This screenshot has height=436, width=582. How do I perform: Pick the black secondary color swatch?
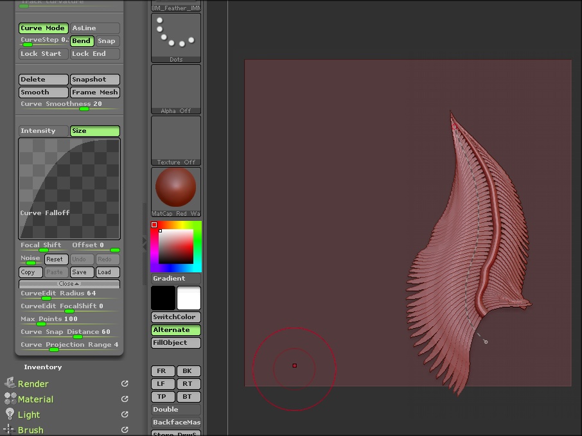163,299
